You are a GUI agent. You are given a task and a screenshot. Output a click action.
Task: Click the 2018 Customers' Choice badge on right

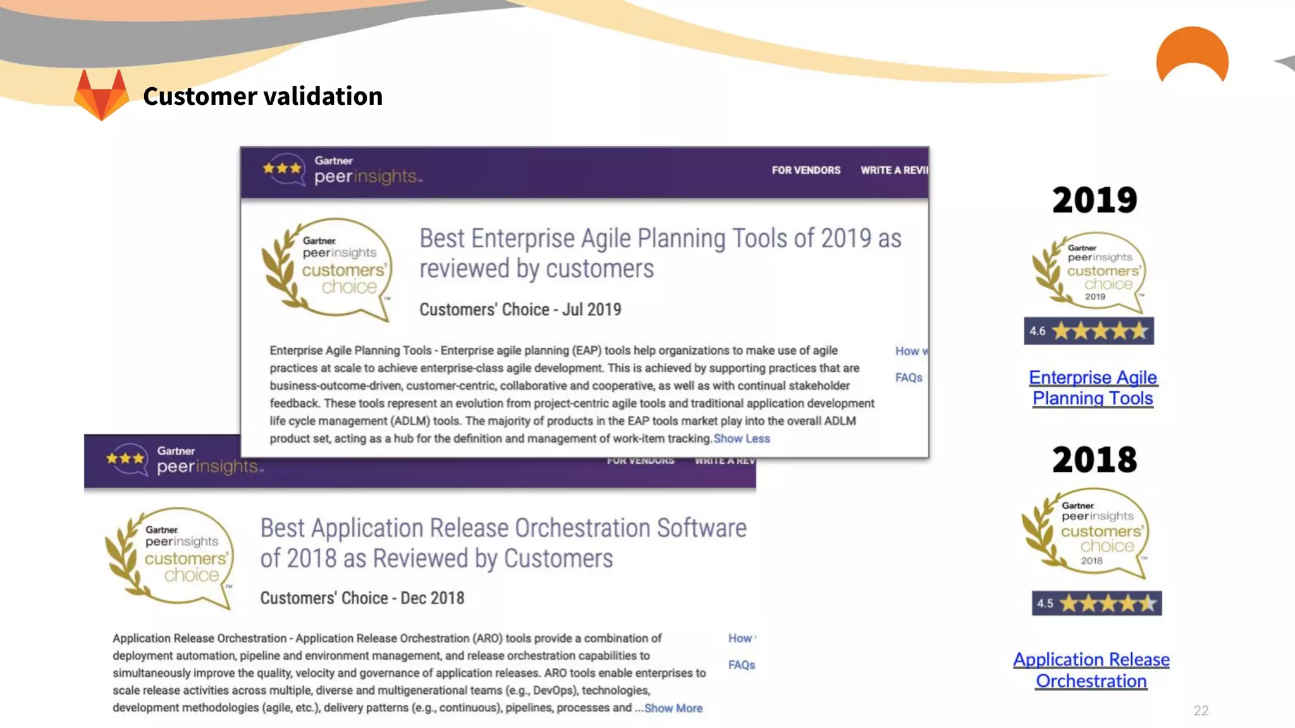[1086, 532]
